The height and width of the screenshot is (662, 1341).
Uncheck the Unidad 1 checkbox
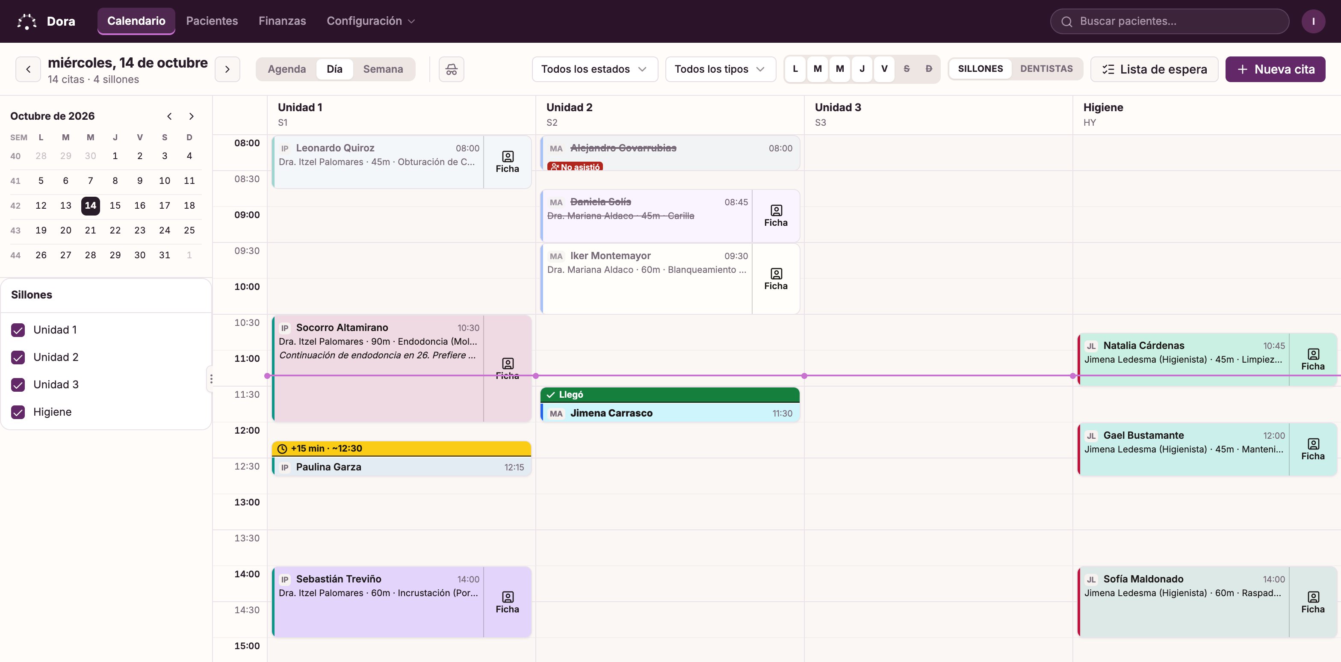18,330
